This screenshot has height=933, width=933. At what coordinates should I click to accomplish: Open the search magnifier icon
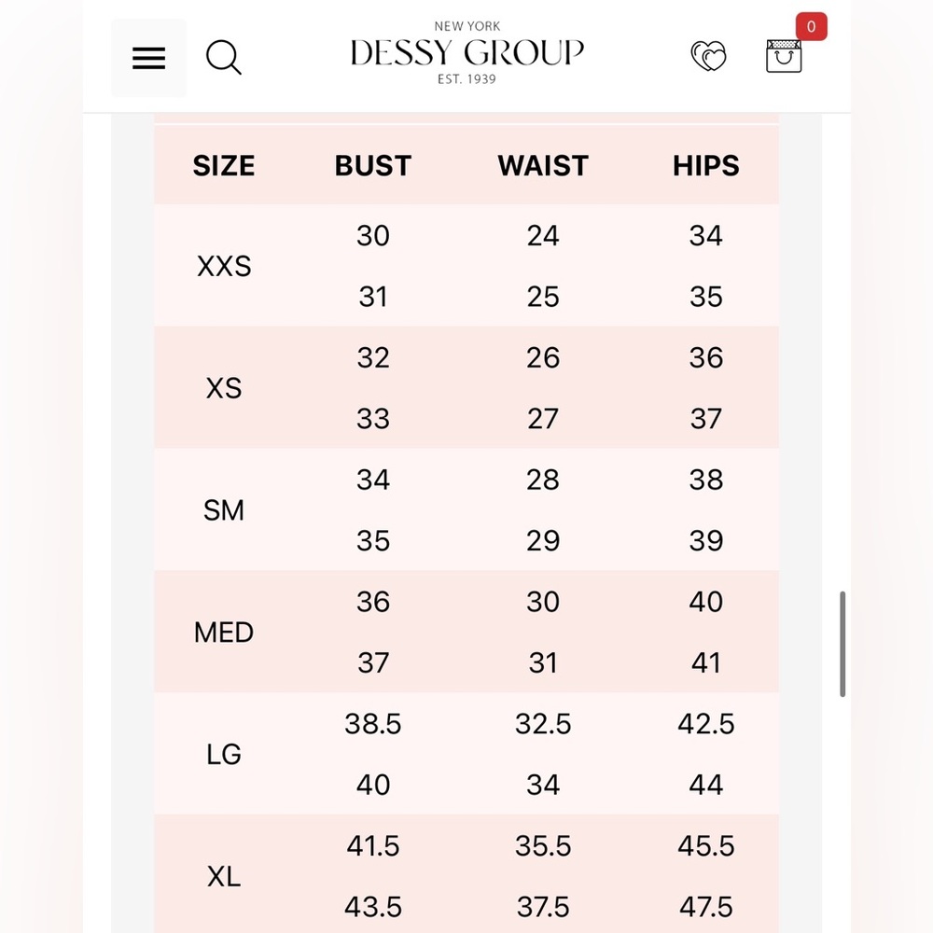tap(223, 57)
